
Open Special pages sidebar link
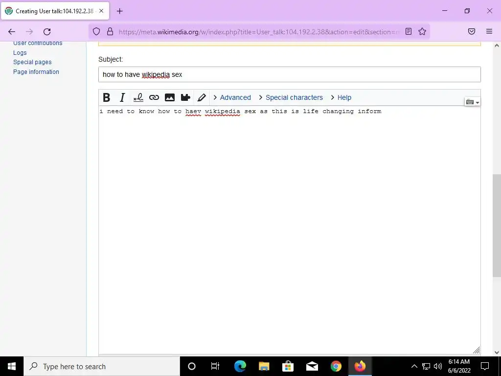pyautogui.click(x=32, y=62)
